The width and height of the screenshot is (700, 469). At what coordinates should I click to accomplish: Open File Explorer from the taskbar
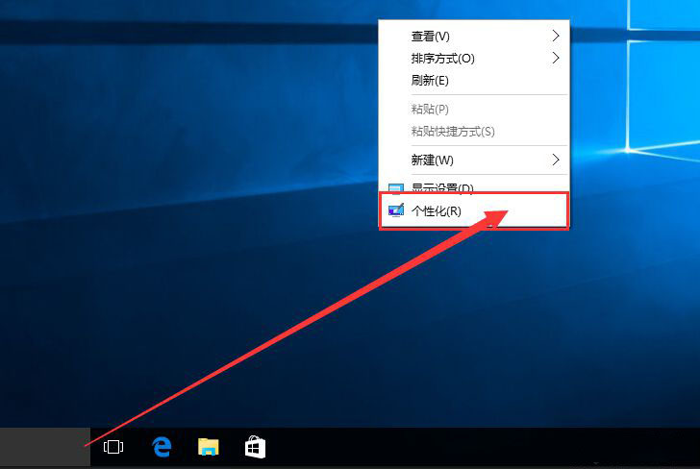209,447
